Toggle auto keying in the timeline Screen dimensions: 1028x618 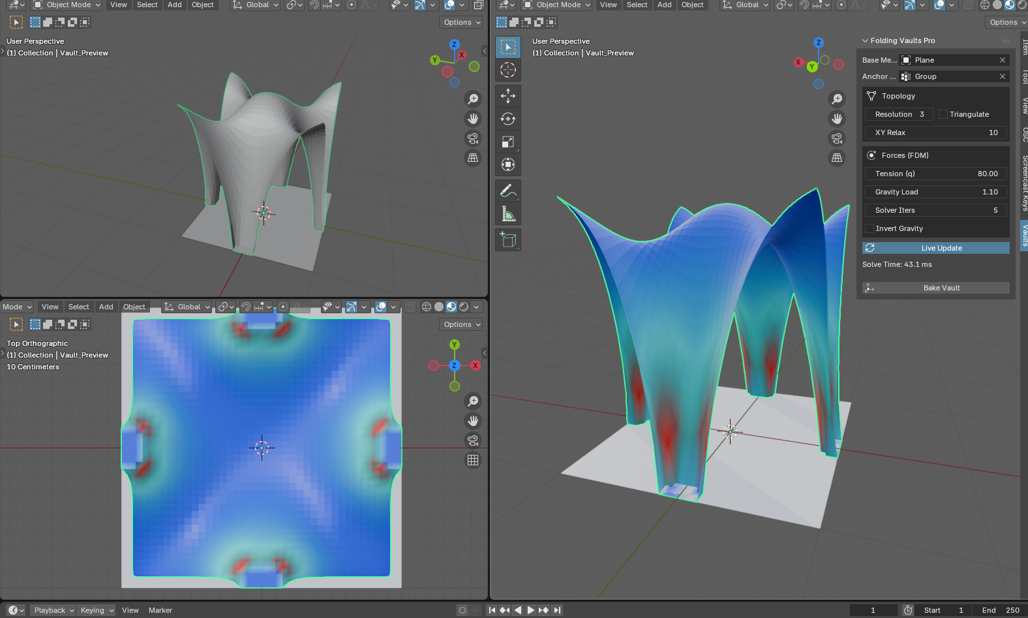click(x=462, y=610)
